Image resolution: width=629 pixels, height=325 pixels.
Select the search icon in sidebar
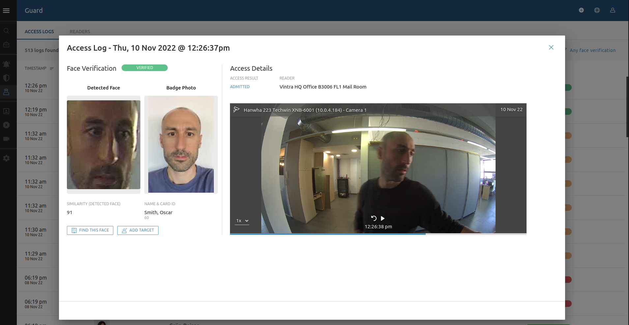tap(6, 31)
